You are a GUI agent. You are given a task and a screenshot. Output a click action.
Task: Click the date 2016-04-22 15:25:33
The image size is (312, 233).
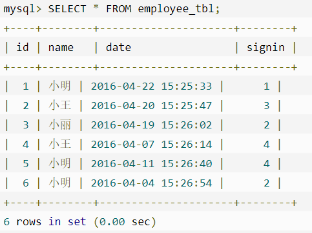[x=151, y=86]
